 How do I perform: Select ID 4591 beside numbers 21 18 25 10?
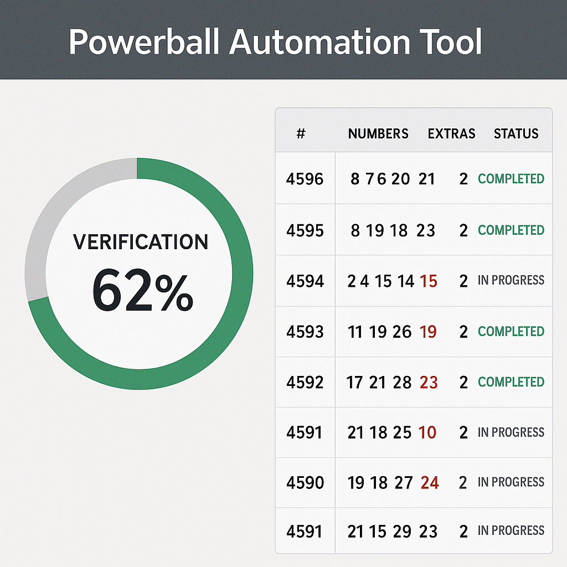tap(304, 433)
